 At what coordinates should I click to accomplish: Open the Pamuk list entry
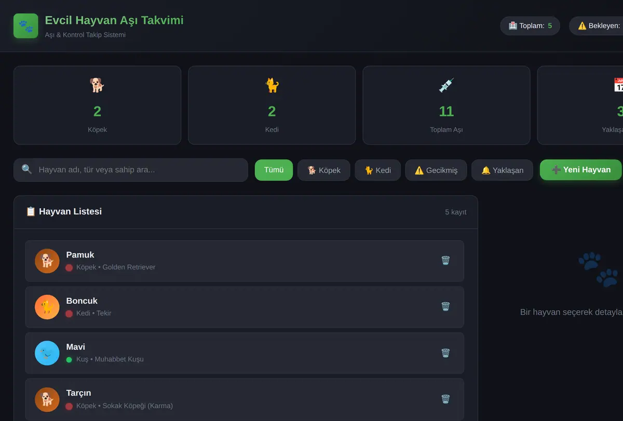tap(245, 261)
